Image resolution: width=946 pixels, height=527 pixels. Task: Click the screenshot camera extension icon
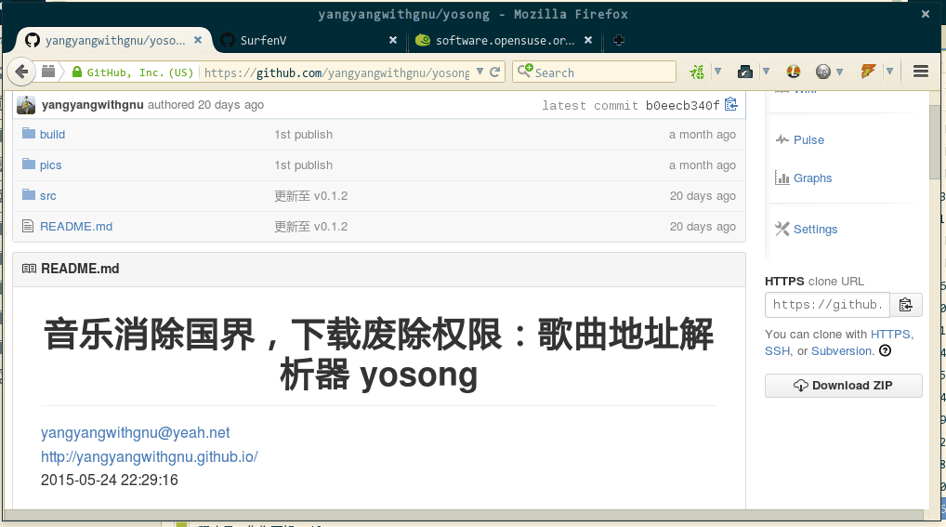744,72
